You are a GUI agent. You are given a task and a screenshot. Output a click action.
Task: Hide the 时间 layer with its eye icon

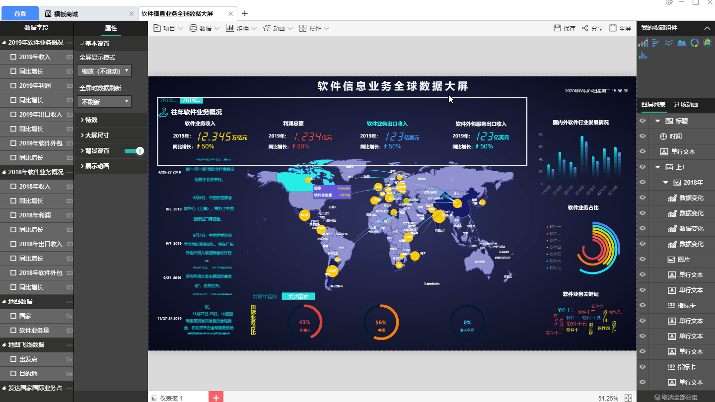point(643,136)
